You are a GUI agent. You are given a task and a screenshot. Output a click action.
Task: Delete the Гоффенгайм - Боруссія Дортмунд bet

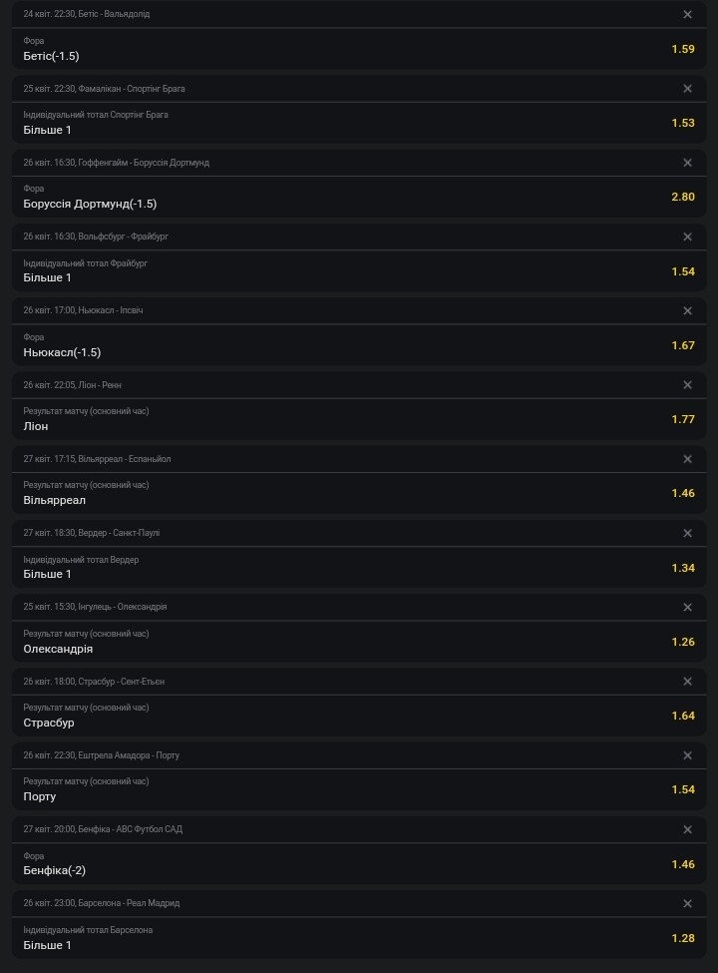click(687, 163)
